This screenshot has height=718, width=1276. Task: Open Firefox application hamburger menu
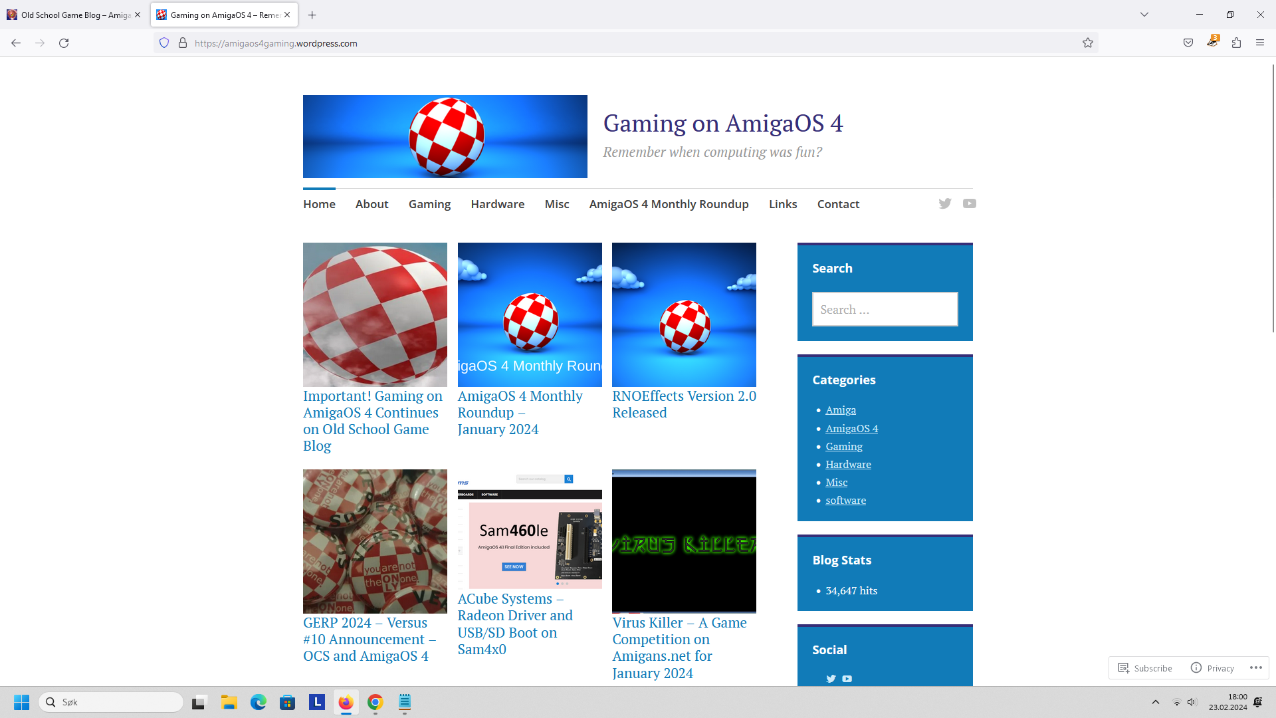1260,43
